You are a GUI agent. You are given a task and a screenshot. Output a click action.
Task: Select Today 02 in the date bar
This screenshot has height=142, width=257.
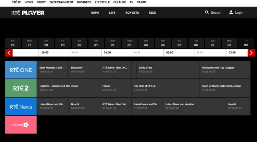click(x=130, y=43)
